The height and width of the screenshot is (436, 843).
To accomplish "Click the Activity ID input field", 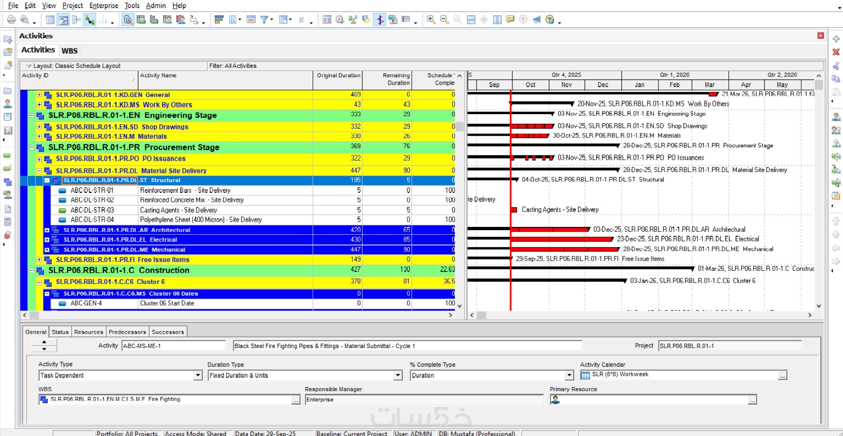I will (x=173, y=346).
